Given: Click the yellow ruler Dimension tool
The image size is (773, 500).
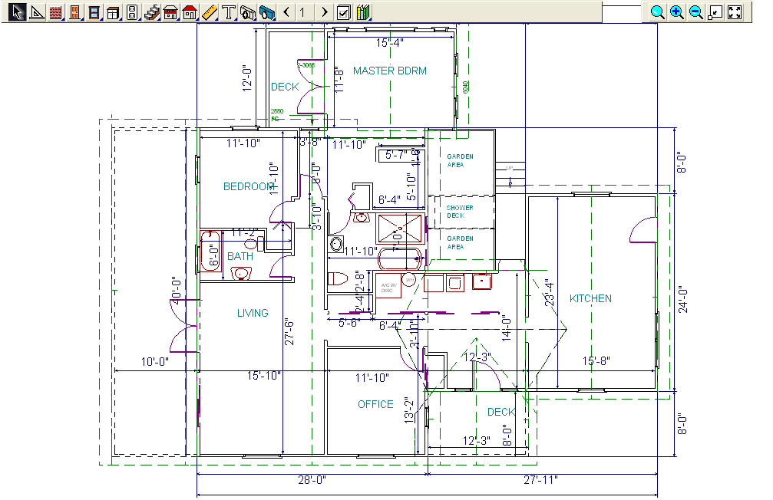Looking at the screenshot, I should [209, 12].
